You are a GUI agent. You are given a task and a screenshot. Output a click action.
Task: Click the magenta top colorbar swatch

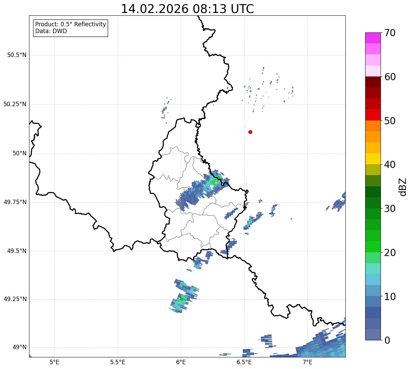[373, 38]
